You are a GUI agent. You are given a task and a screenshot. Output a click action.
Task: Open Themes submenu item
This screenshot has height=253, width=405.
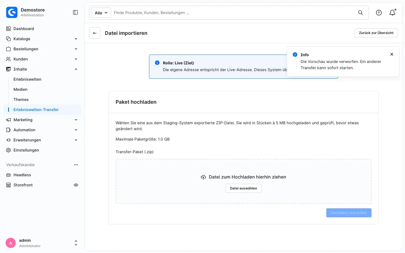tap(21, 100)
